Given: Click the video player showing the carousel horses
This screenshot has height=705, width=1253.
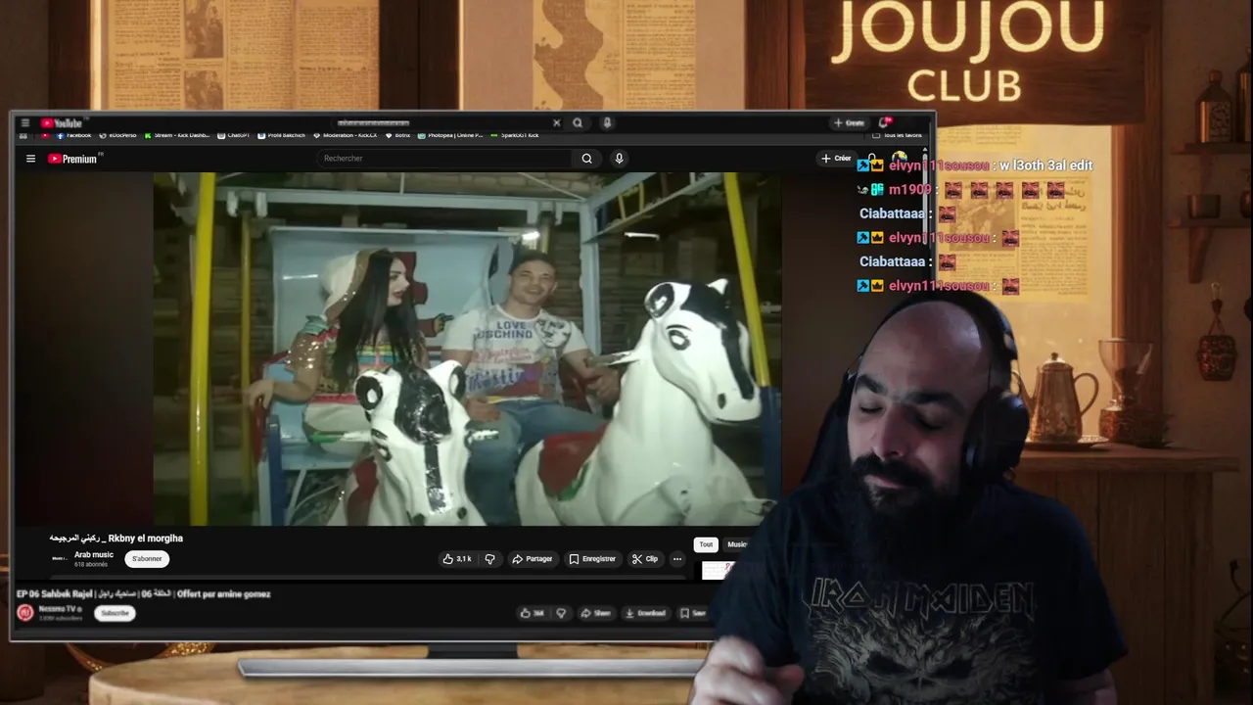Looking at the screenshot, I should 467,349.
